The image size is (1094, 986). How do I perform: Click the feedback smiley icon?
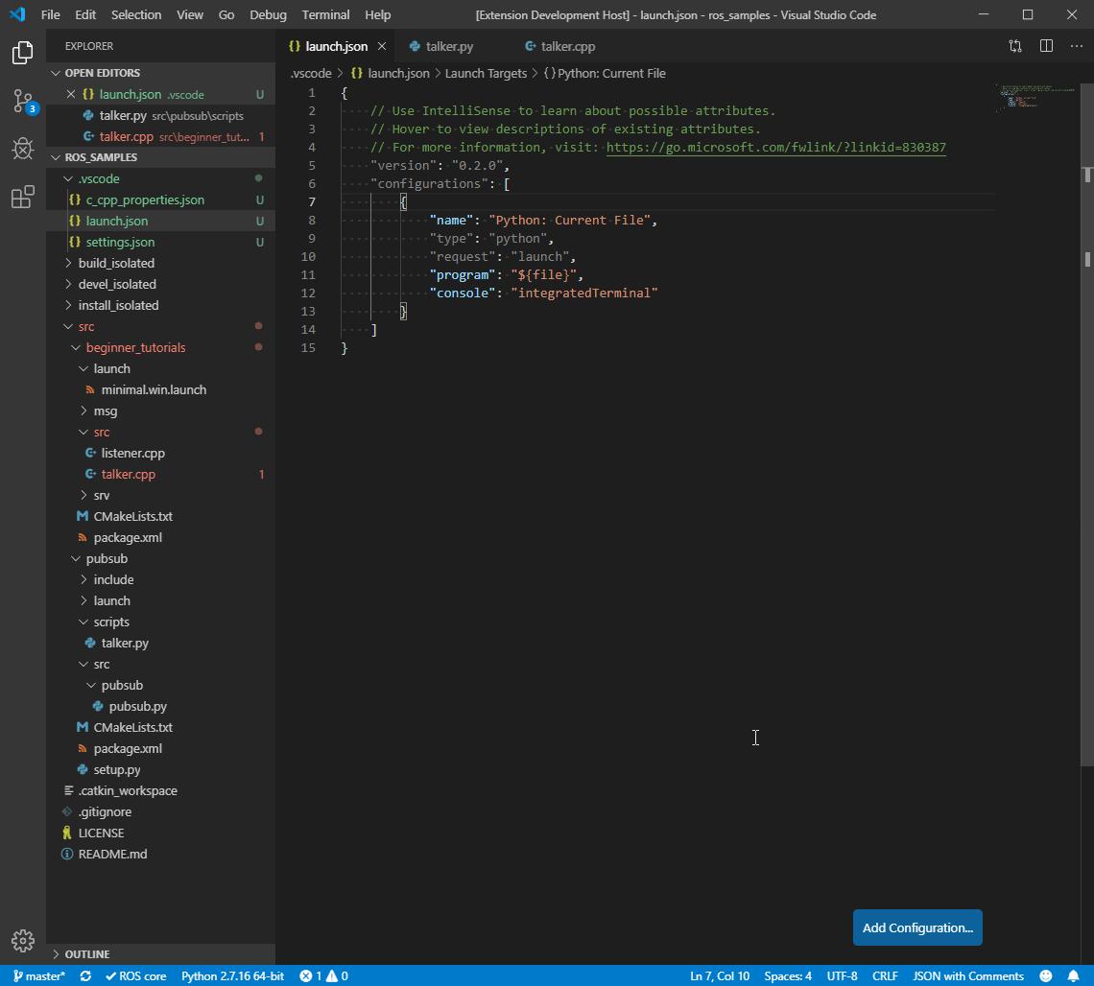click(1046, 975)
